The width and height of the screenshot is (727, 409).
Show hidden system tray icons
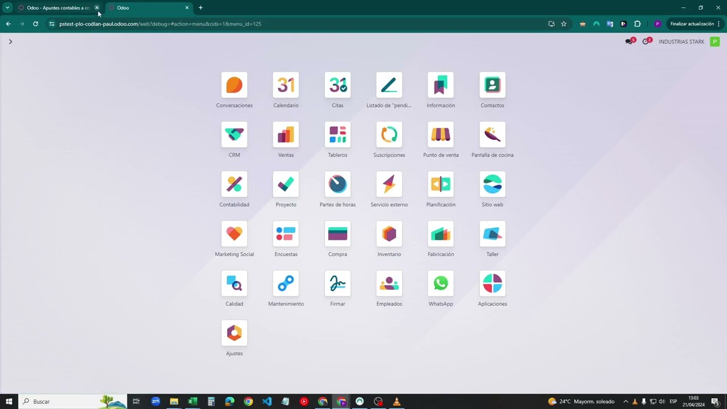click(x=626, y=402)
